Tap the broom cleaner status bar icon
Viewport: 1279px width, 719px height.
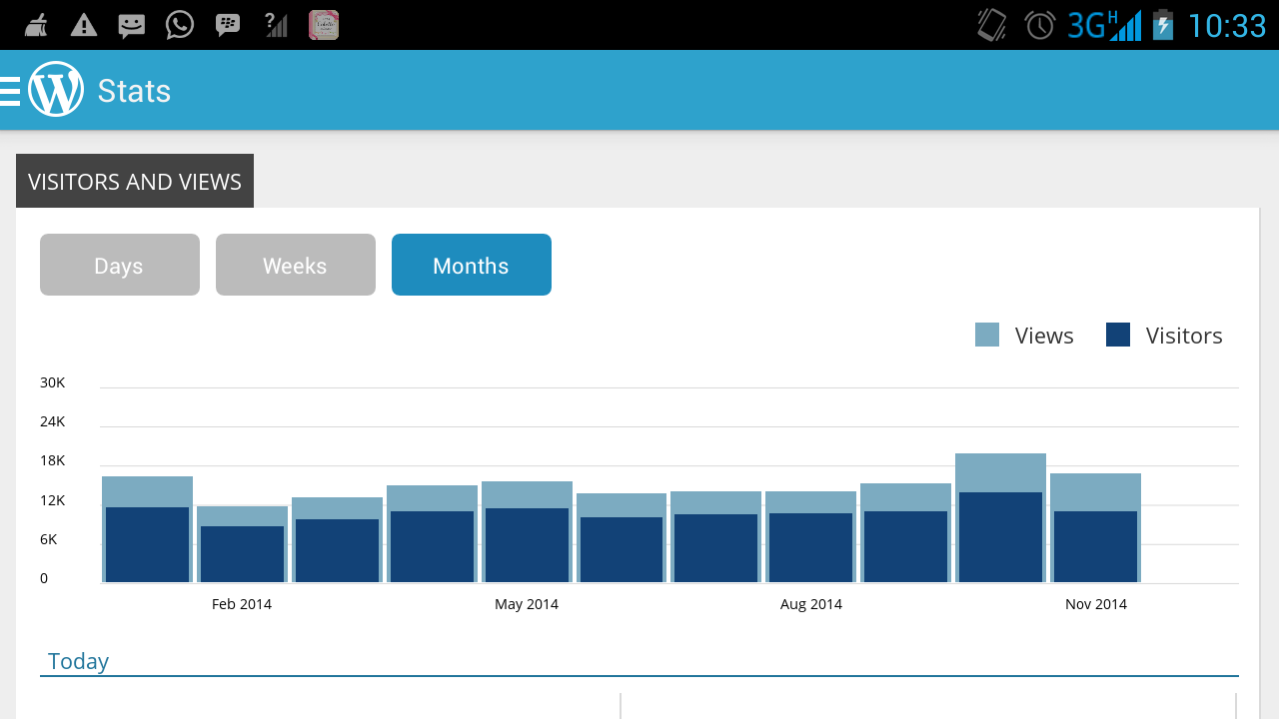36,25
